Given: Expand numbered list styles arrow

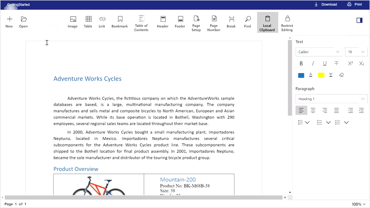Looking at the screenshot, I should point(346,122).
